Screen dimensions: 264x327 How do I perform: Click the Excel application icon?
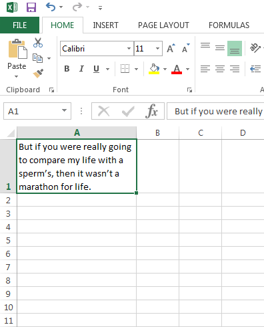click(x=12, y=7)
